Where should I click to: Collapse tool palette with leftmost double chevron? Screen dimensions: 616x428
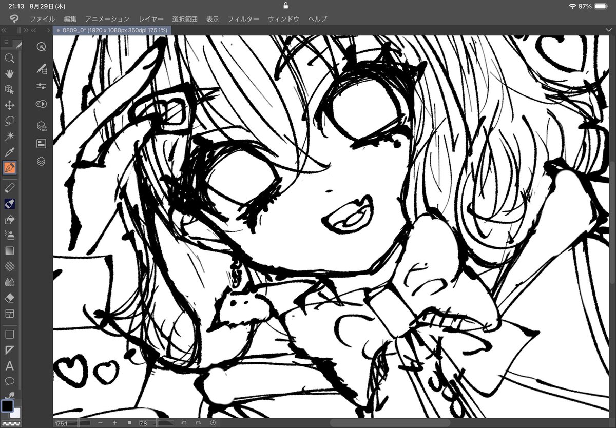[x=4, y=31]
